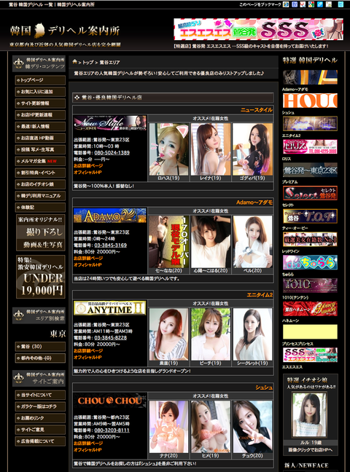Open 広告掲載について sidebar link
Viewport: 350px width, 472px height.
[40, 441]
